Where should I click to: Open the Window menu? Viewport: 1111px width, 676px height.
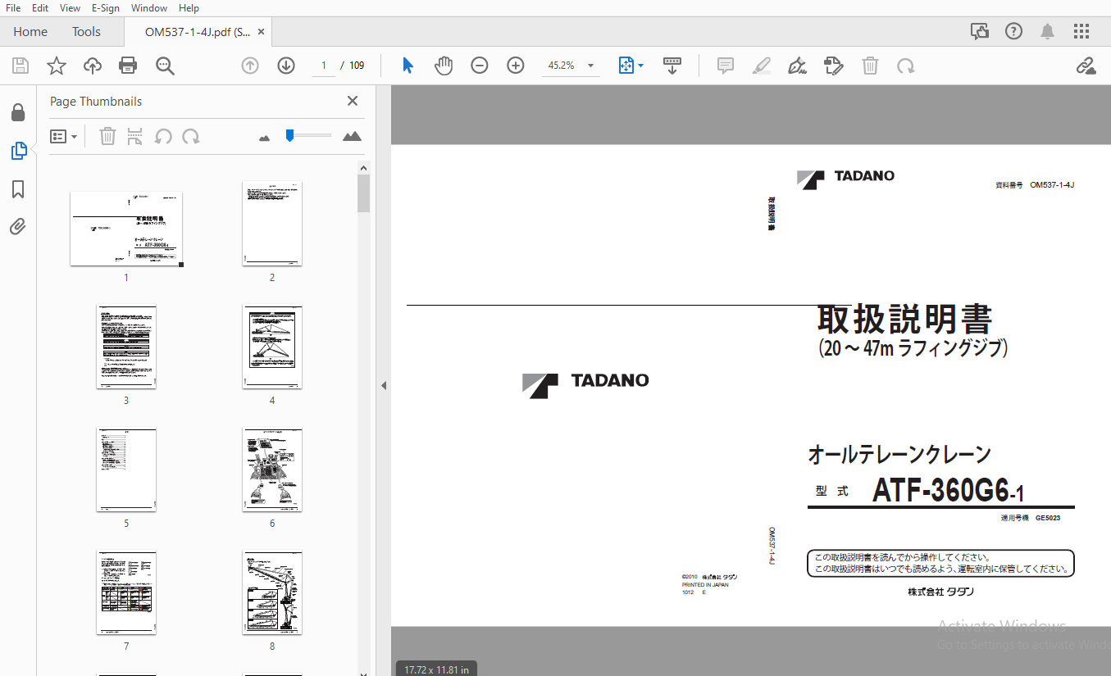(x=149, y=7)
